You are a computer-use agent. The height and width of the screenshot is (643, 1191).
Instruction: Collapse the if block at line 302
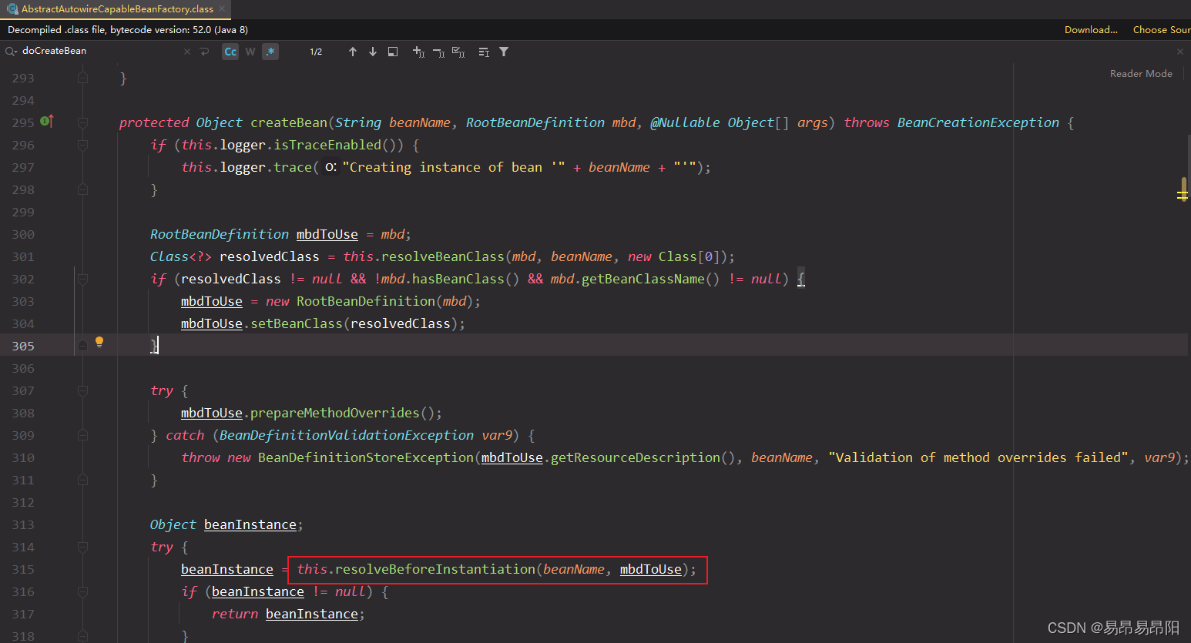point(82,279)
